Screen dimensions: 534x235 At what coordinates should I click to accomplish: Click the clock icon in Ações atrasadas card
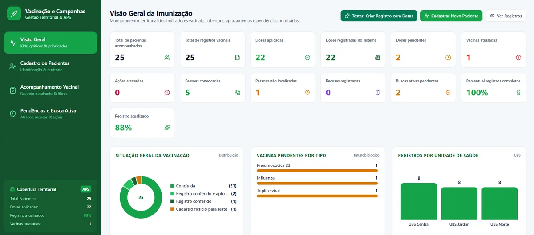click(x=167, y=93)
